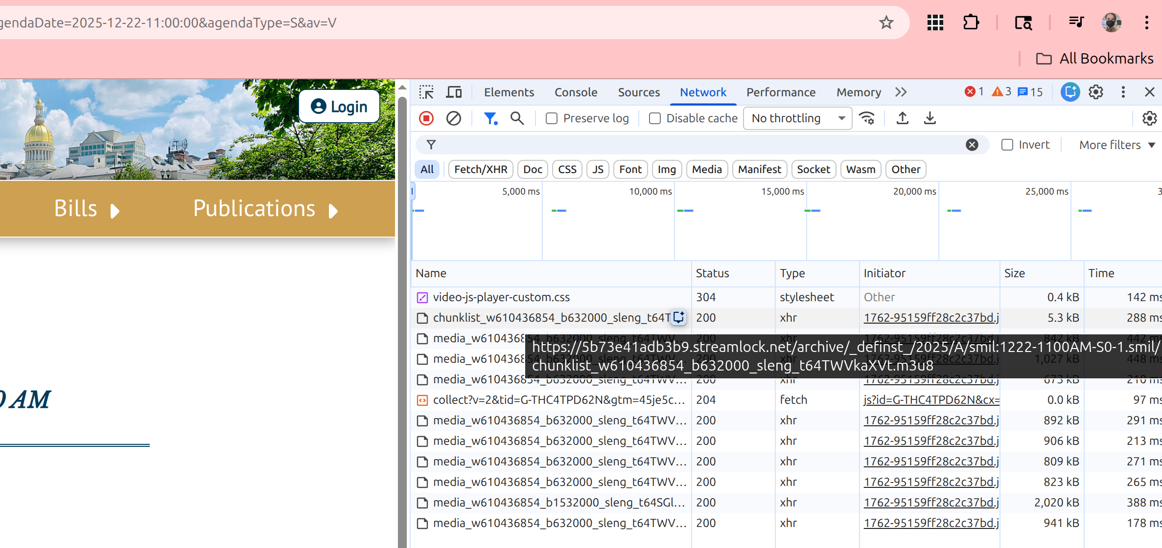Show more DevTools tabs chevron
This screenshot has height=548, width=1162.
click(901, 92)
